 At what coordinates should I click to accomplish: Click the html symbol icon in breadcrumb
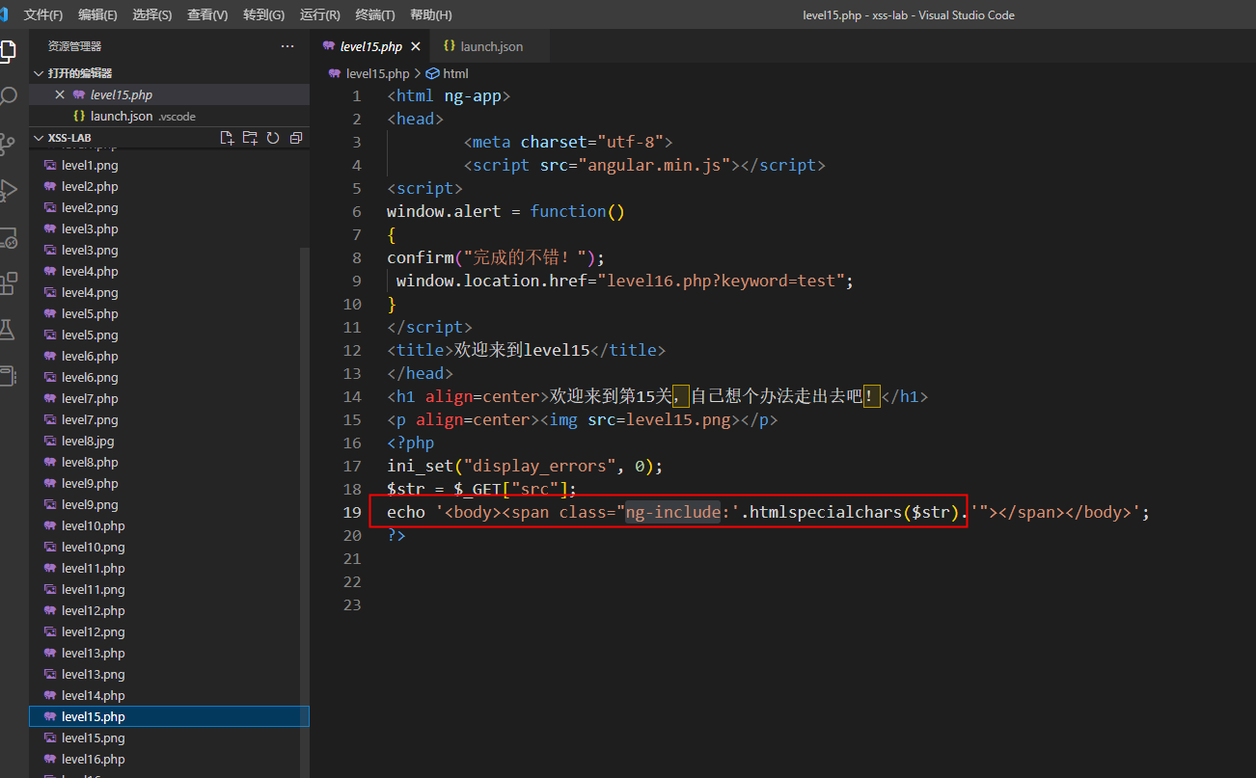433,73
